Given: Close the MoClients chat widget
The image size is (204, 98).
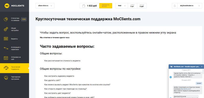Looking at the screenshot, I should click(202, 67).
